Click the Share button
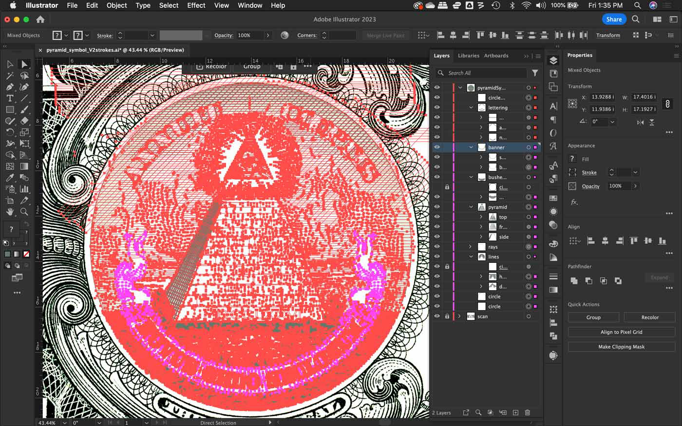 614,19
